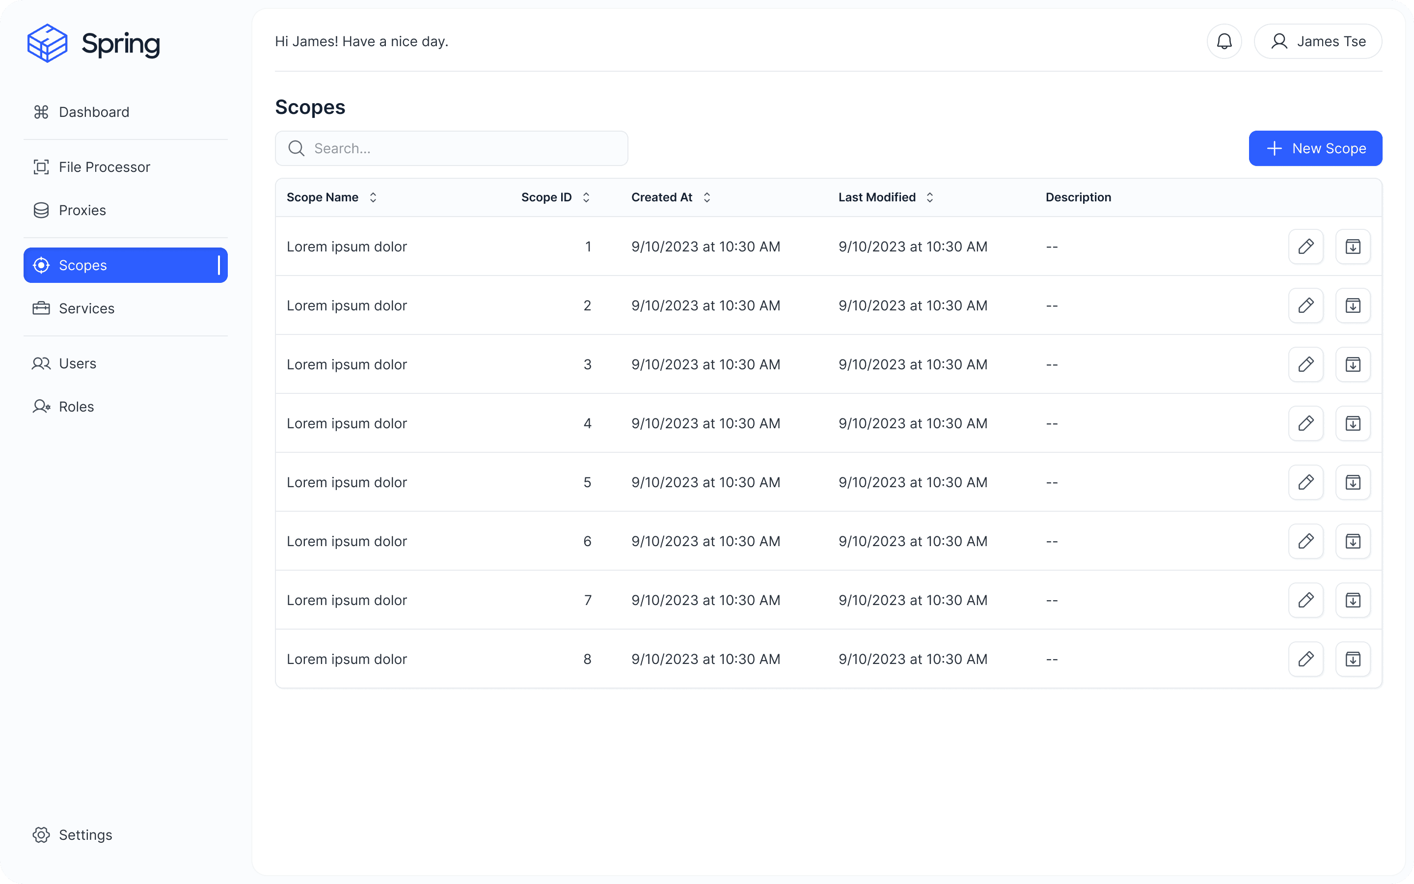Sort by Last Modified column
This screenshot has width=1414, height=884.
click(x=929, y=197)
